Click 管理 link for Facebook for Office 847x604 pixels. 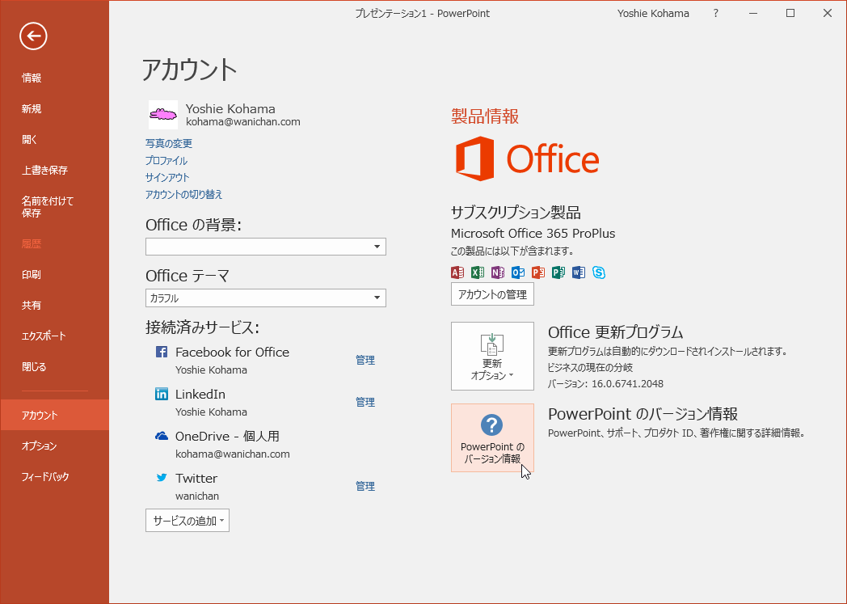[x=365, y=360]
